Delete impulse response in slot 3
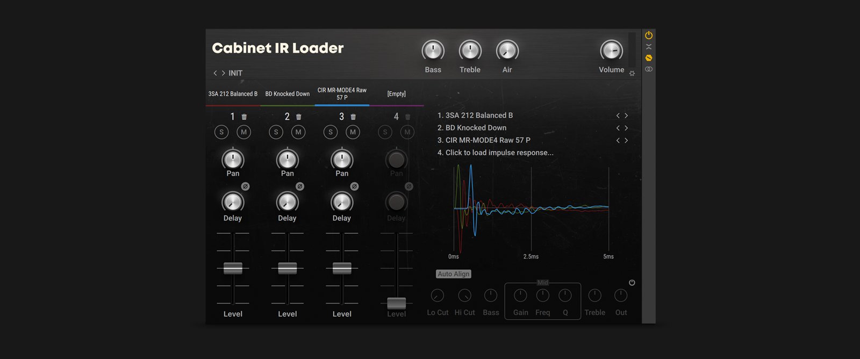The width and height of the screenshot is (860, 359). [x=353, y=117]
